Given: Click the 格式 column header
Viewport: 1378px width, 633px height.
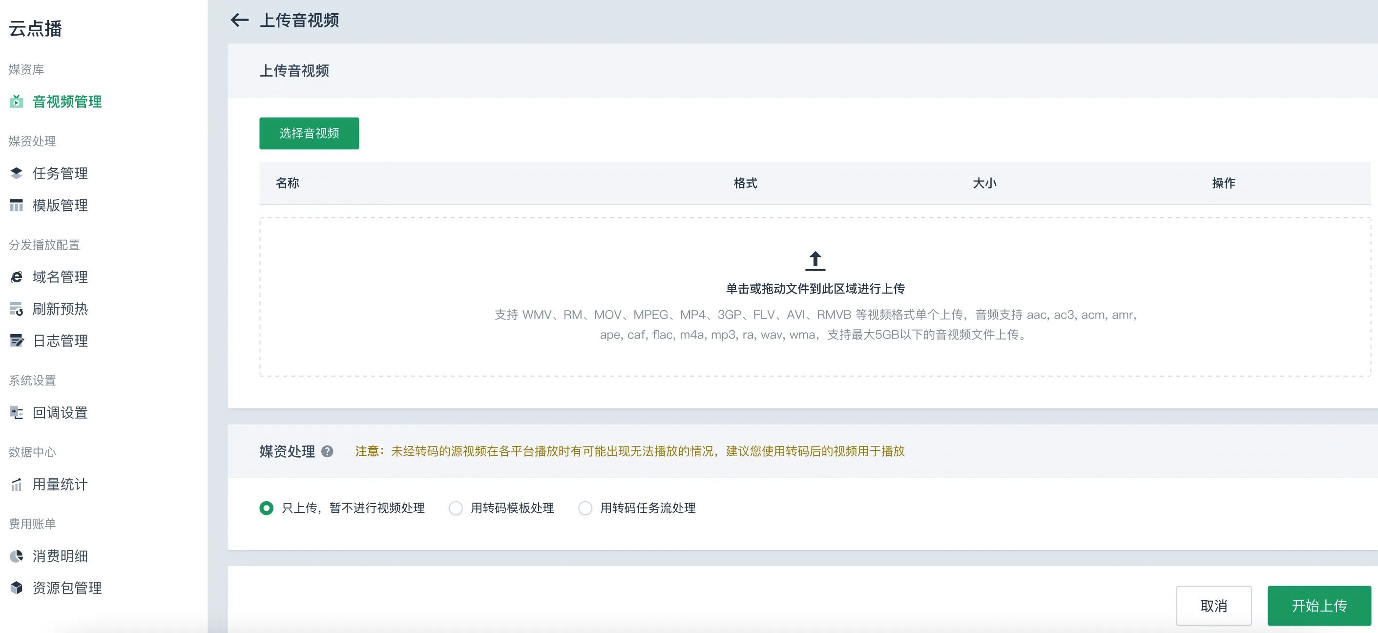Looking at the screenshot, I should (x=745, y=183).
